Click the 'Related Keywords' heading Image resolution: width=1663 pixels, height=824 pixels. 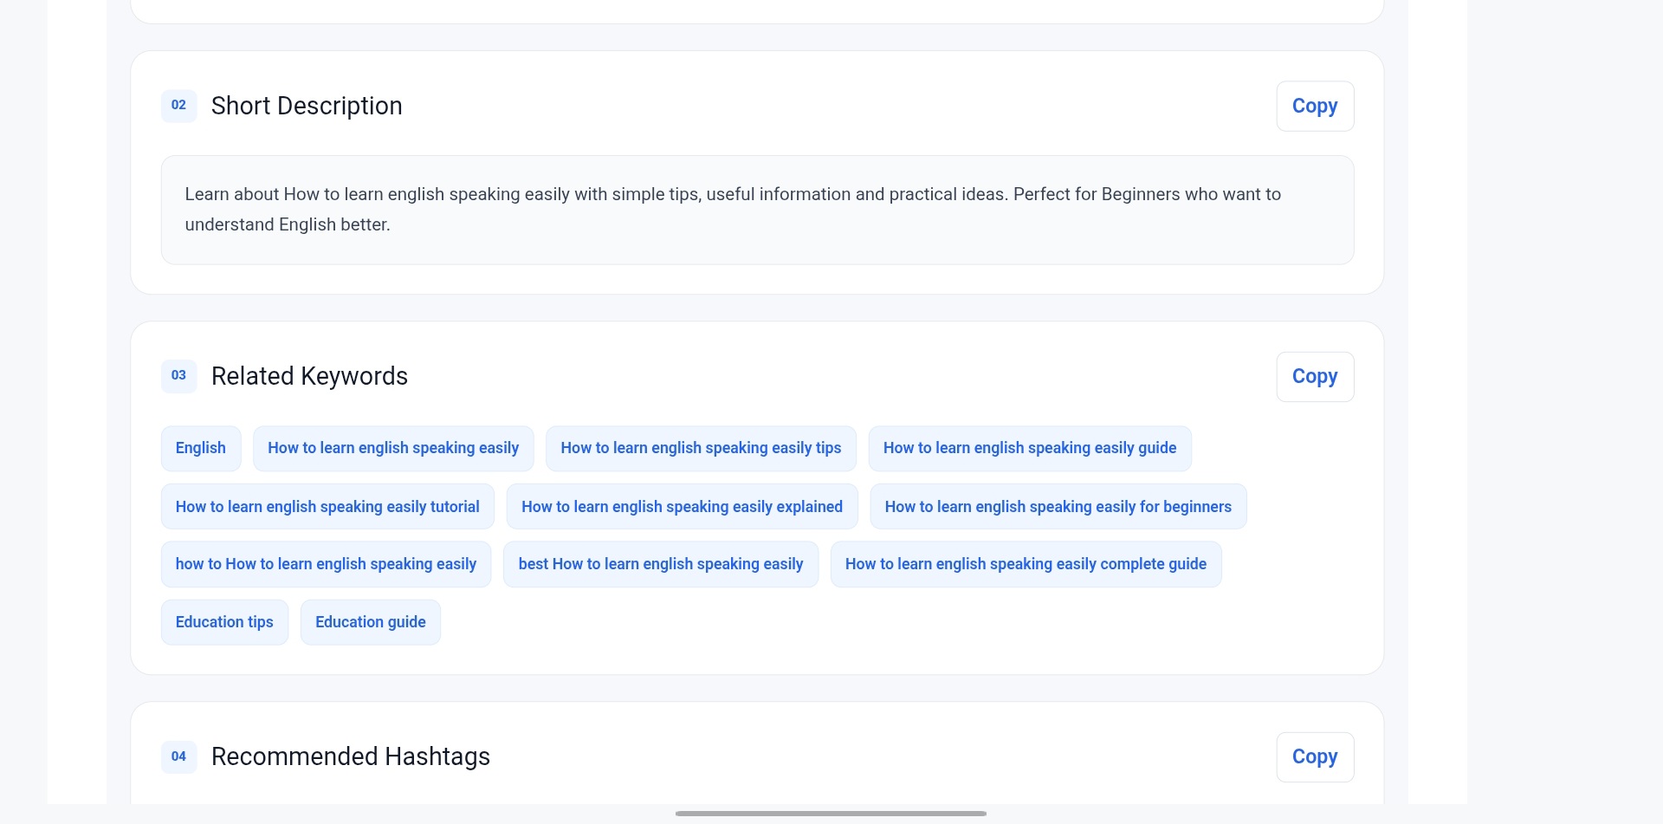(309, 376)
